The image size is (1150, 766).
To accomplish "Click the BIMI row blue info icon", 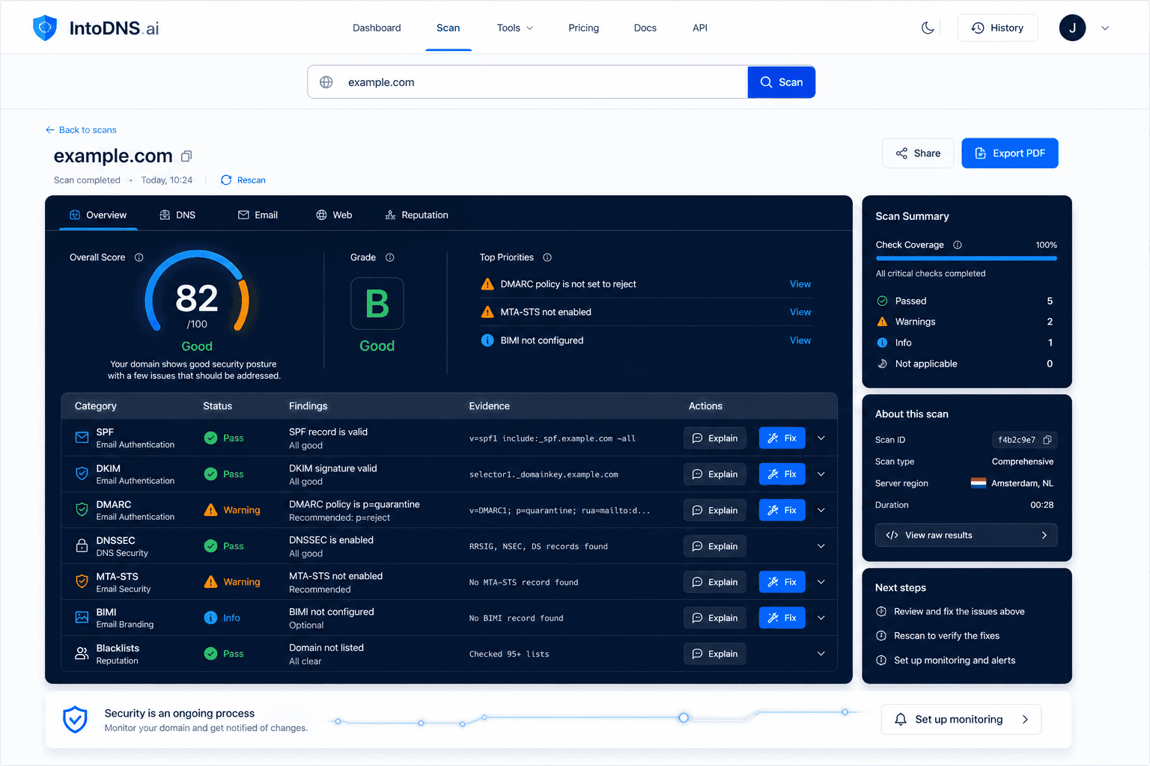I will (211, 617).
